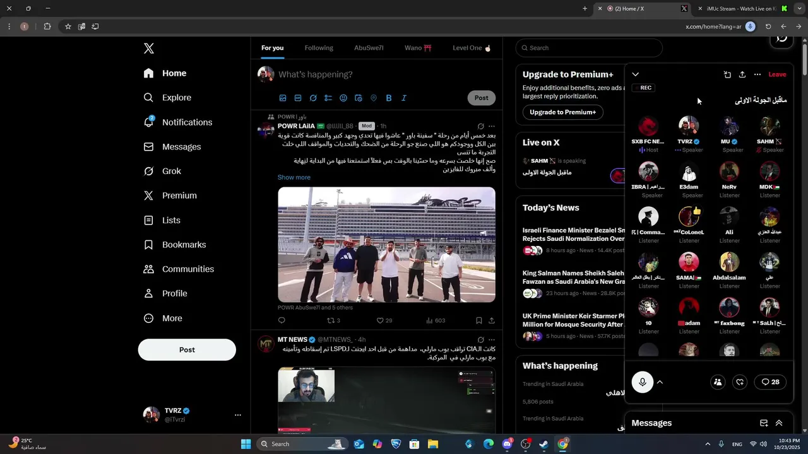The image size is (808, 454).
Task: Open Microsoft Edge from the taskbar
Action: click(489, 444)
